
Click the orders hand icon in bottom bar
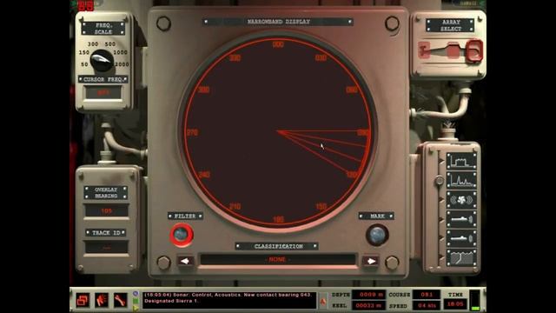[102, 300]
